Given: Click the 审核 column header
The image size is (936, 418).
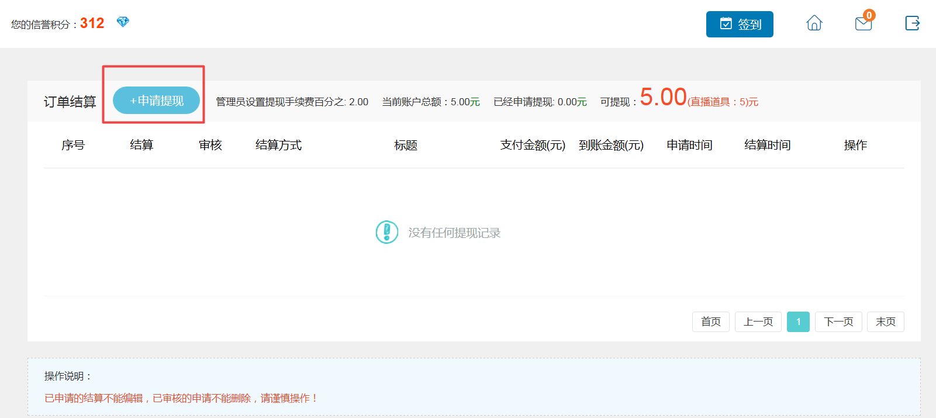Looking at the screenshot, I should click(x=210, y=145).
